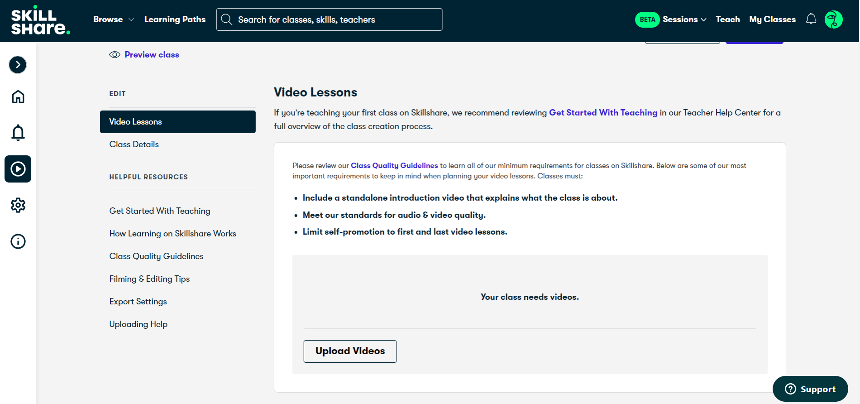The height and width of the screenshot is (404, 860).
Task: Click the top-right notification bell
Action: (811, 19)
